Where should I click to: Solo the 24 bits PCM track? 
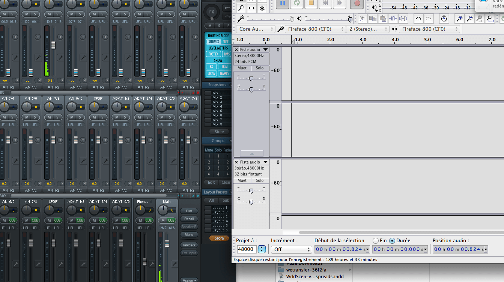[260, 68]
